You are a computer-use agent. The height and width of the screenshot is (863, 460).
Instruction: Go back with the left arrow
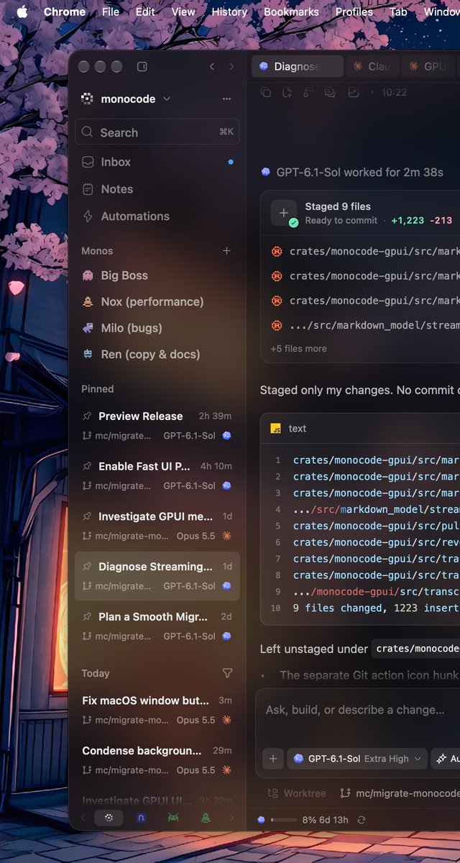[211, 67]
